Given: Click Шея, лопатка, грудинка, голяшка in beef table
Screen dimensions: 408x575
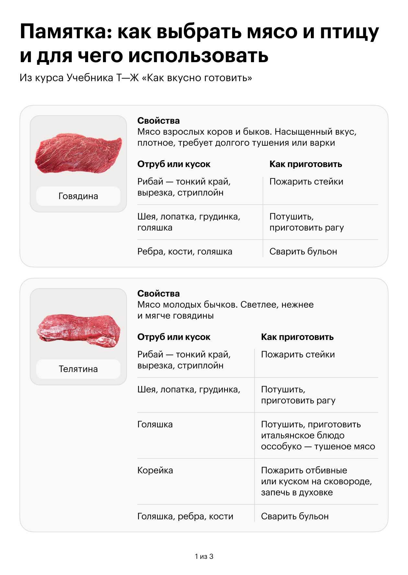Looking at the screenshot, I should pos(188,222).
